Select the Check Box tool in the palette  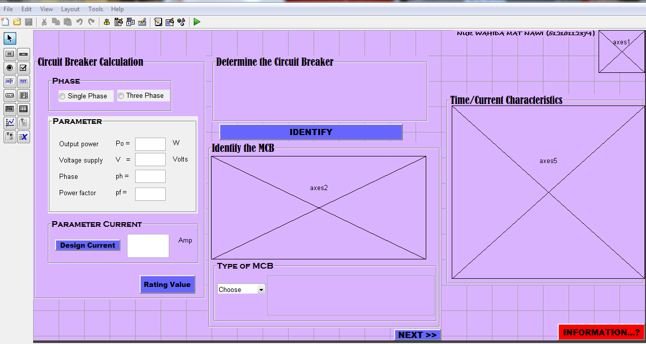coord(23,68)
